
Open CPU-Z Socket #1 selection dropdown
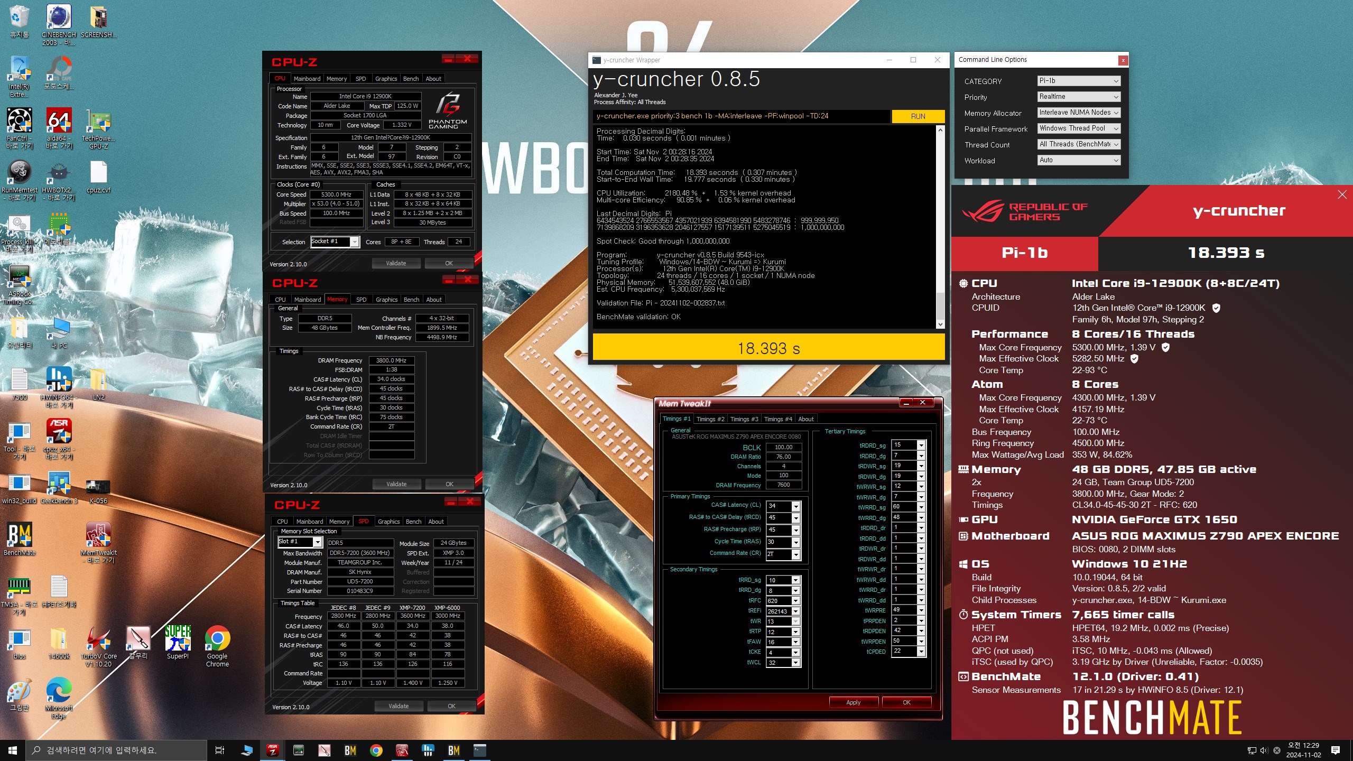[335, 242]
